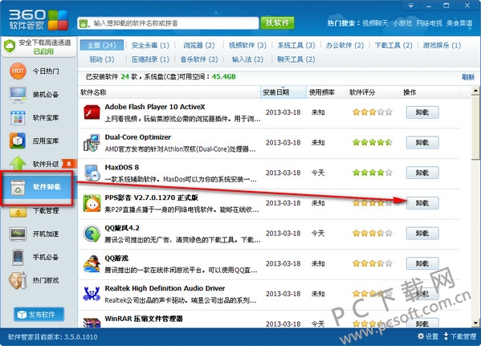Select the 安全杀毒 (1) category tab
Viewport: 481px width, 346px height.
click(x=150, y=46)
